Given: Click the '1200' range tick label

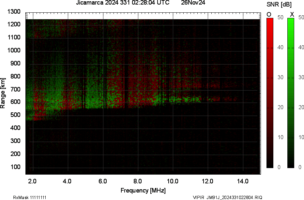Looking at the screenshot, I should [14, 24].
